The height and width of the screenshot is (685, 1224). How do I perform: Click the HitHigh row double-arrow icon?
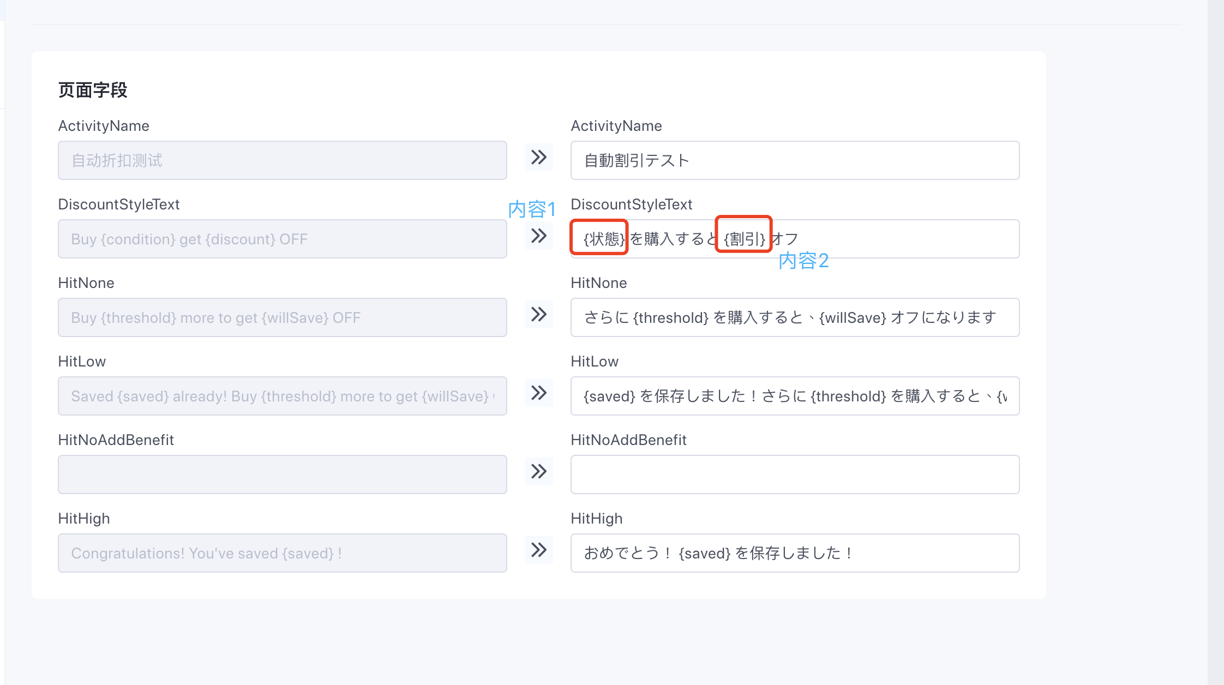tap(539, 550)
